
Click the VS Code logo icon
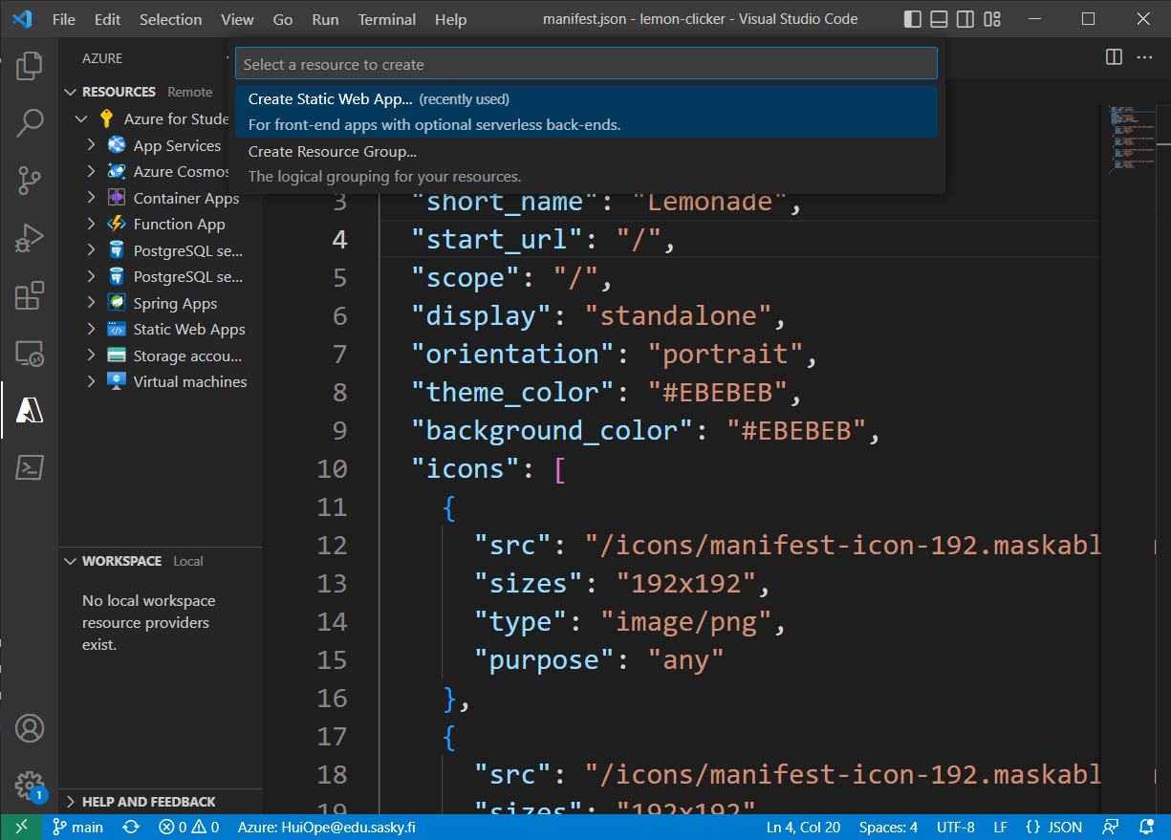pyautogui.click(x=23, y=19)
